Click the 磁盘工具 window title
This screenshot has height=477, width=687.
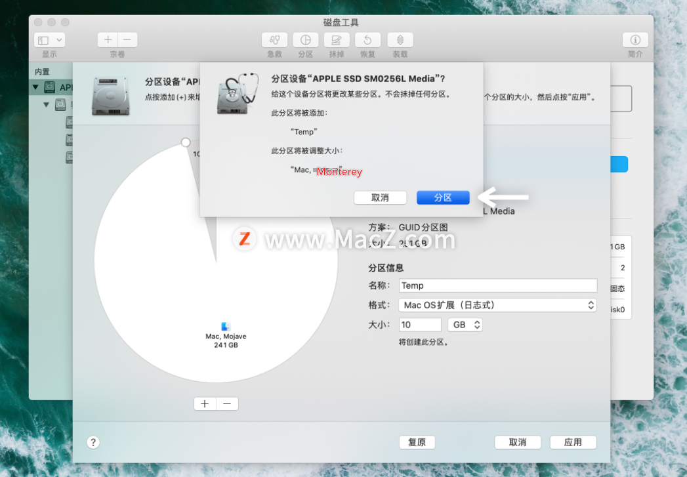click(x=341, y=22)
